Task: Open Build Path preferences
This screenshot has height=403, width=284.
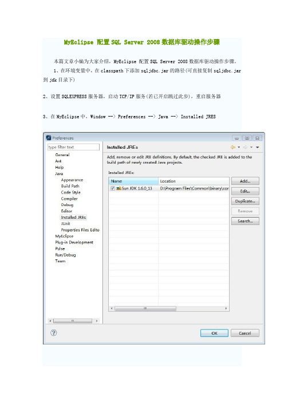Action: click(70, 186)
